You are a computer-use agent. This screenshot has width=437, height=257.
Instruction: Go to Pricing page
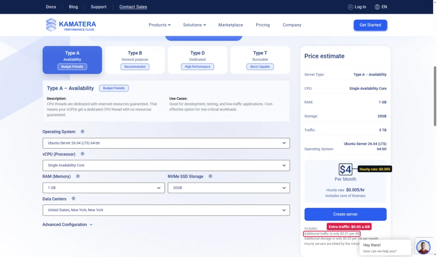pyautogui.click(x=263, y=25)
